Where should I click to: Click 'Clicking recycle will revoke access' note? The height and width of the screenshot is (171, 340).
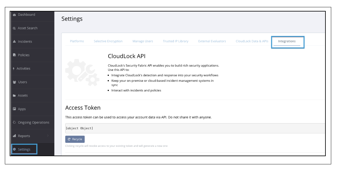[116, 146]
